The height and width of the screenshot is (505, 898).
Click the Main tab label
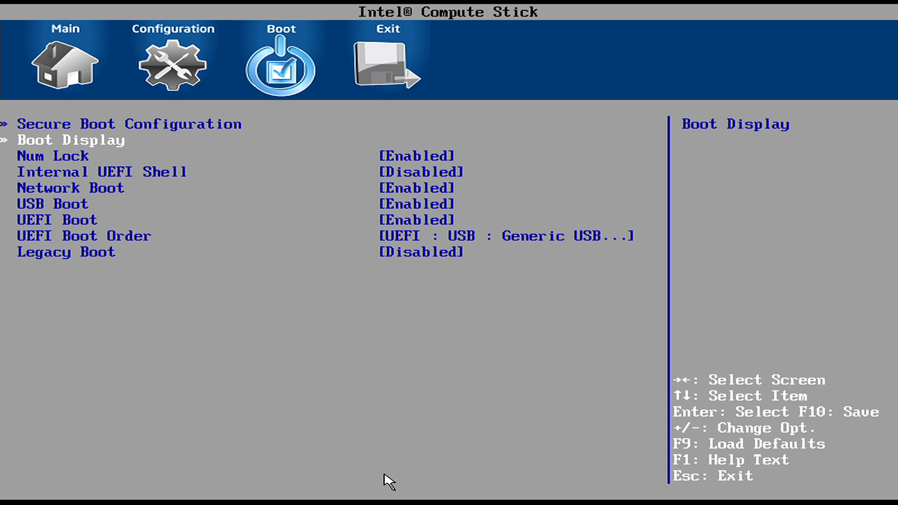(65, 29)
